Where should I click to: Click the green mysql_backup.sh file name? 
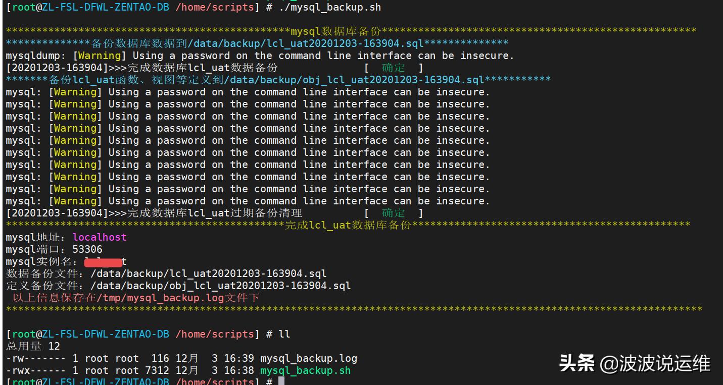305,370
